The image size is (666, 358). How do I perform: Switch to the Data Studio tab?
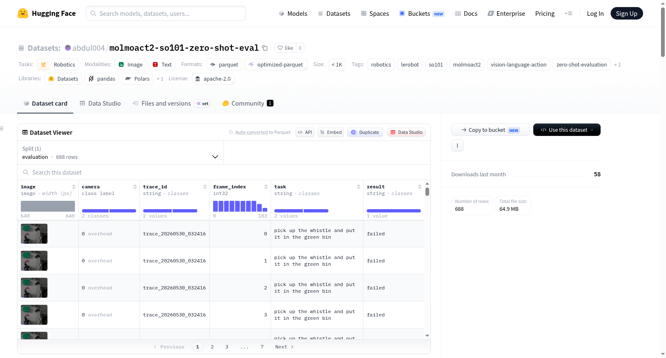pyautogui.click(x=100, y=103)
